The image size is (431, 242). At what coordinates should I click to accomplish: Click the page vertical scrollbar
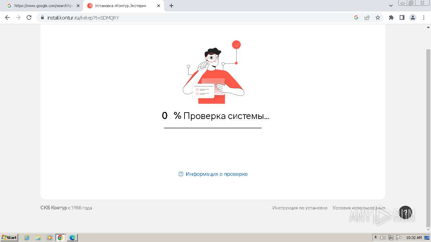[428, 138]
